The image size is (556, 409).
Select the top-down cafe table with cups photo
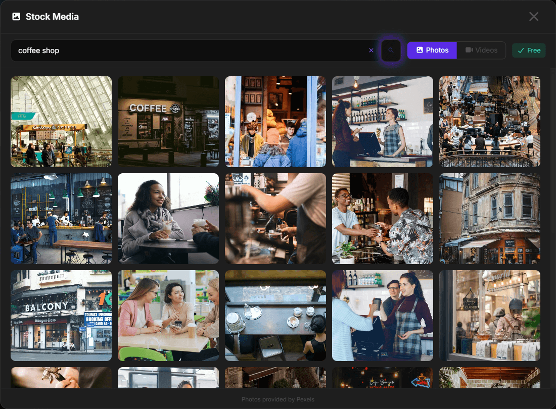(x=275, y=316)
